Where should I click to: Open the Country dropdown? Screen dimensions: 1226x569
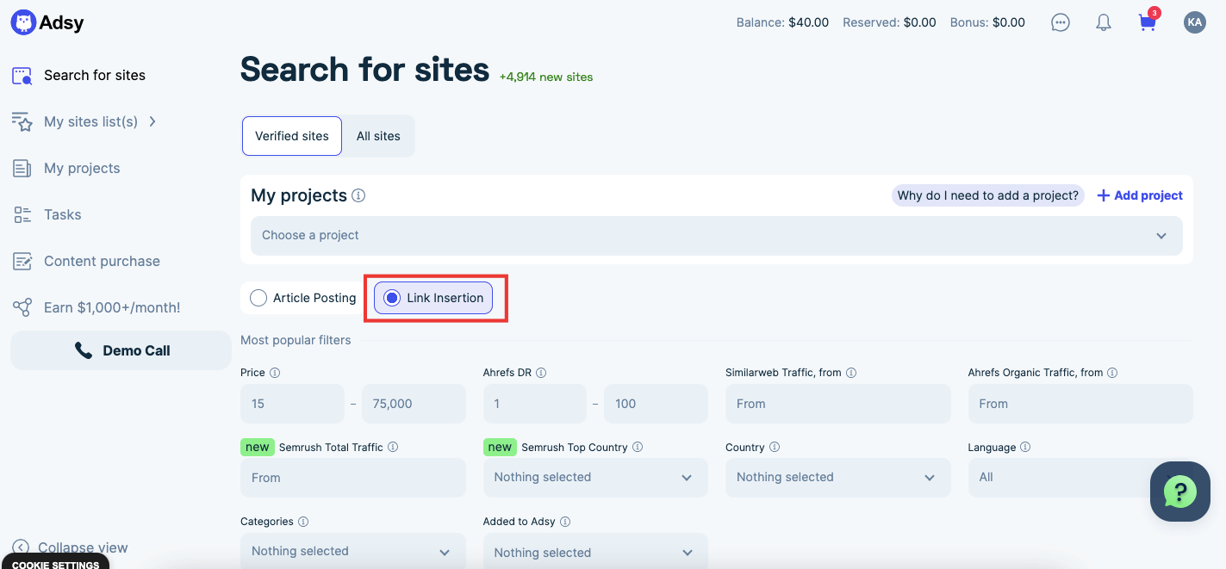tap(837, 477)
